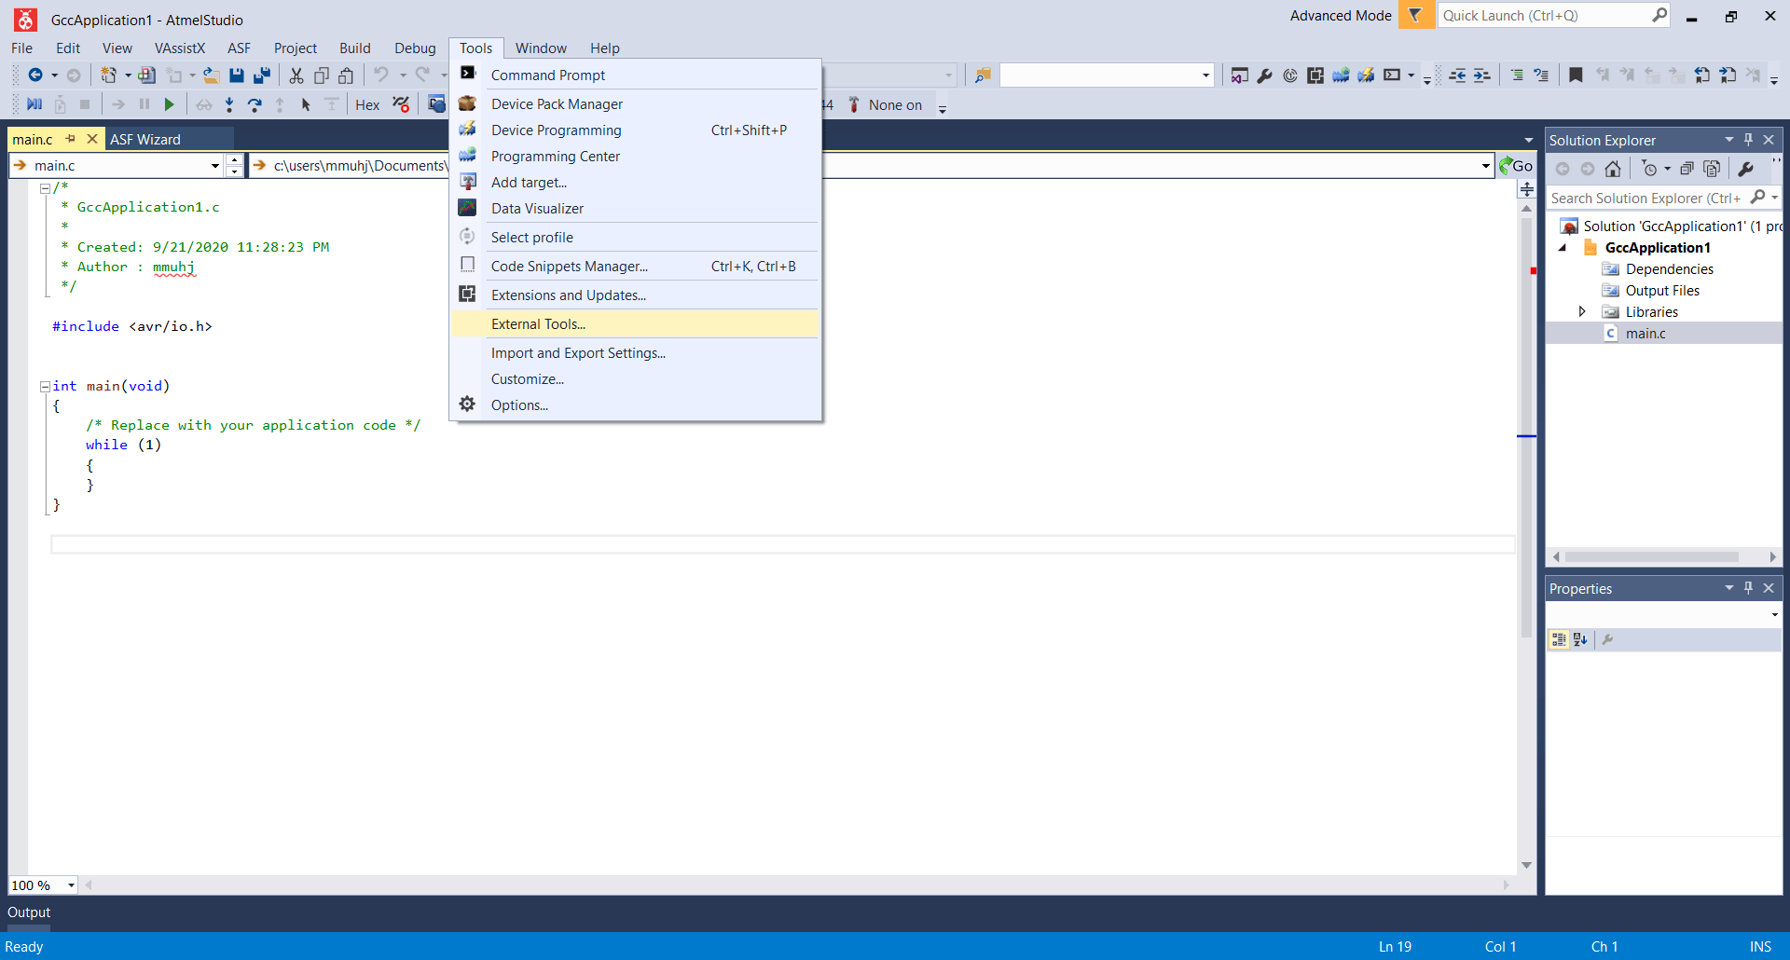
Task: Click the Save All icon
Action: click(262, 75)
